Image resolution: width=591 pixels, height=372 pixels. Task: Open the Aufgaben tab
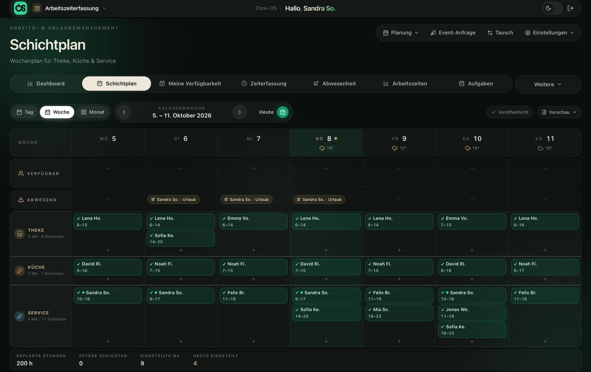[476, 84]
